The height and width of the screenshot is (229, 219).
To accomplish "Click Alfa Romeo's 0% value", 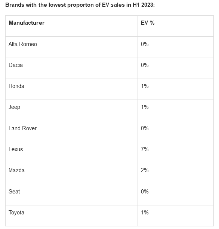I will coord(145,44).
